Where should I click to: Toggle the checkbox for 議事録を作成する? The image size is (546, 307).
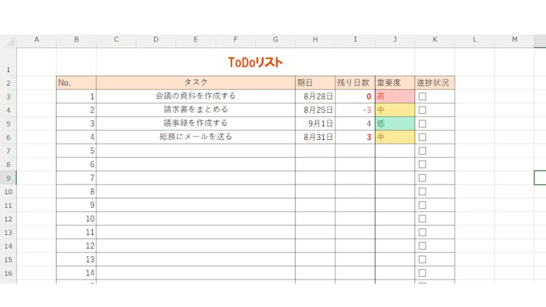click(422, 124)
